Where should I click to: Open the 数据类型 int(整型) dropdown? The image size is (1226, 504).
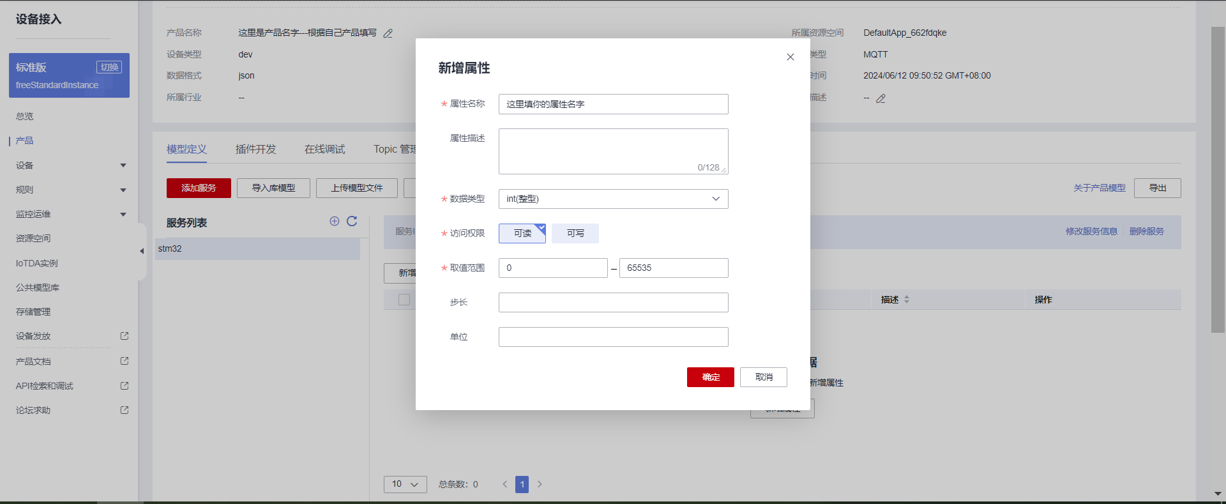tap(613, 199)
